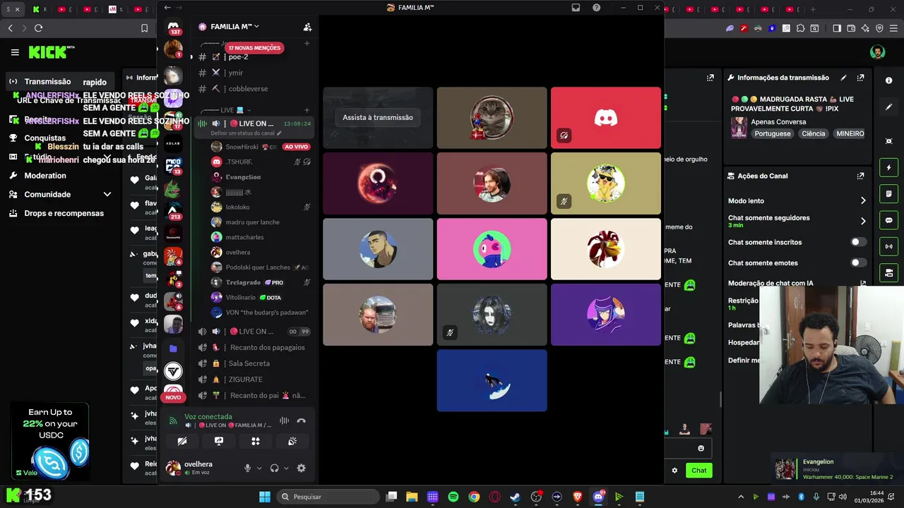Open Discord user settings gear

coord(302,468)
